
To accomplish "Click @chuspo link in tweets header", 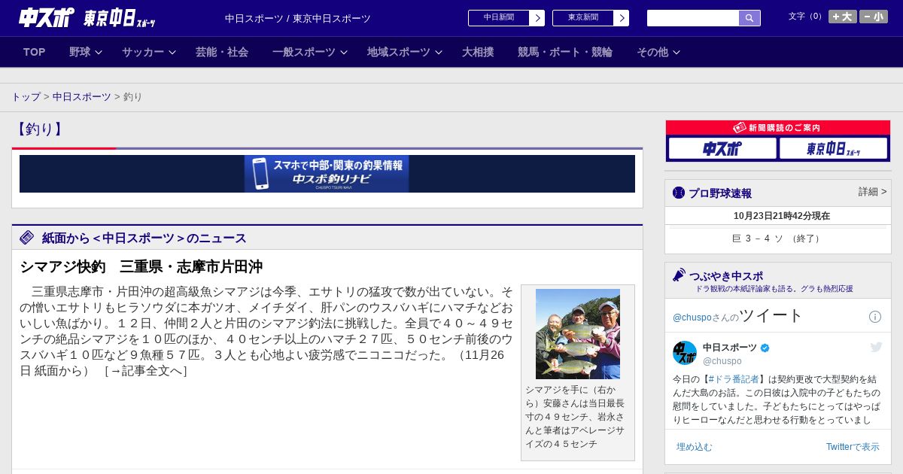I will 692,318.
